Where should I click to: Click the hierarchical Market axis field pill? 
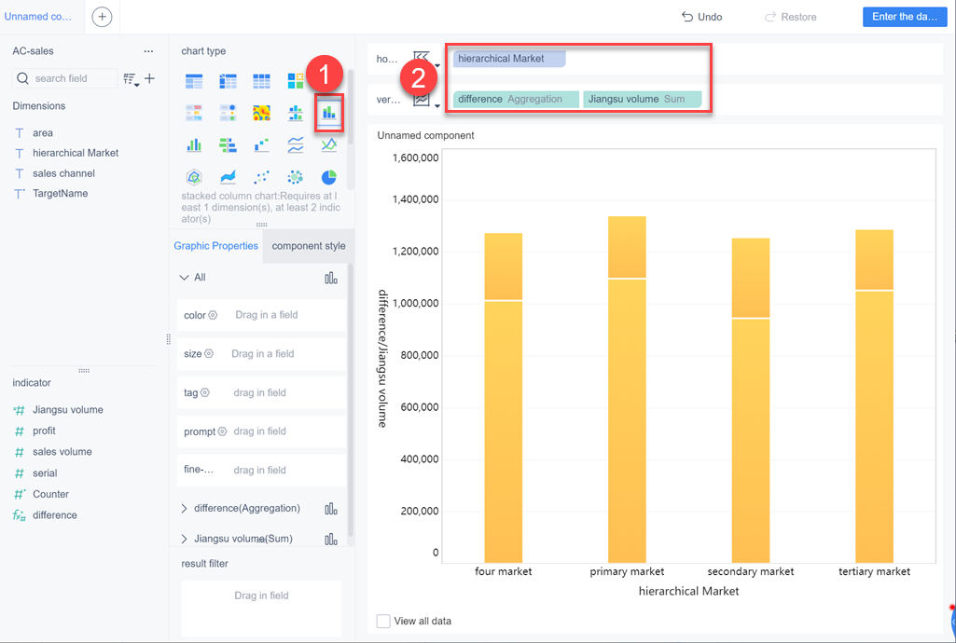[x=509, y=59]
